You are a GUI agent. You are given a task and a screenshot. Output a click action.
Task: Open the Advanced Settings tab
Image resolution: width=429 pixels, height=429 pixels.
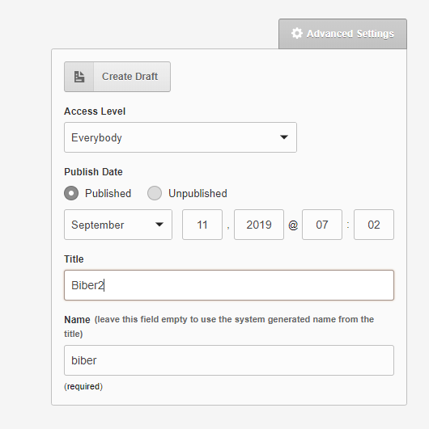(342, 34)
